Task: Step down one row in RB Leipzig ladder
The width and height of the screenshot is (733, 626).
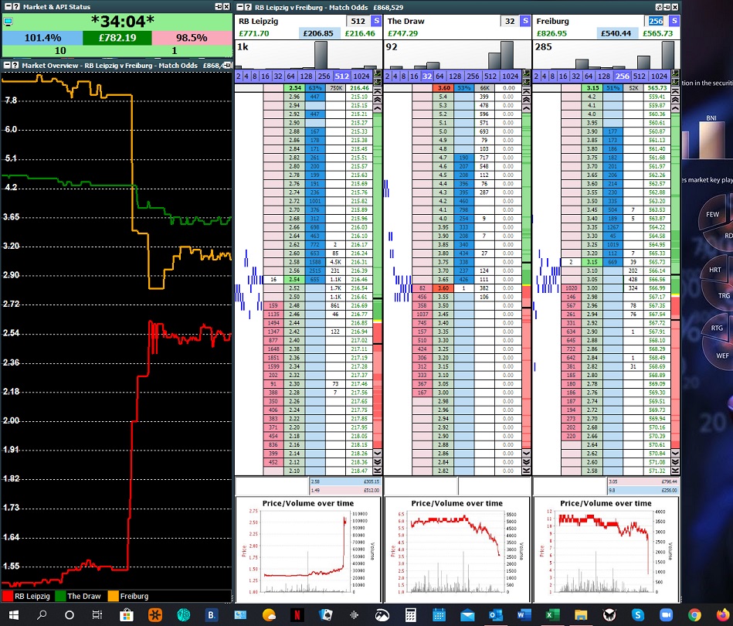Action: pos(378,453)
